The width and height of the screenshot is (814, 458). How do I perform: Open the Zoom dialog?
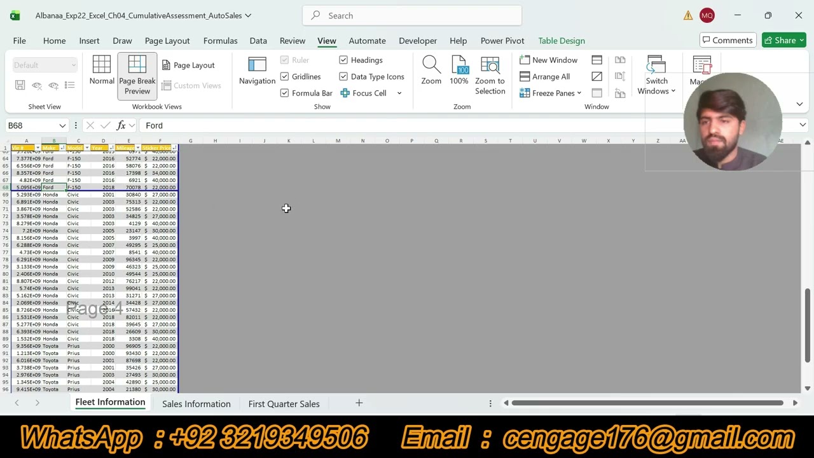(x=431, y=71)
